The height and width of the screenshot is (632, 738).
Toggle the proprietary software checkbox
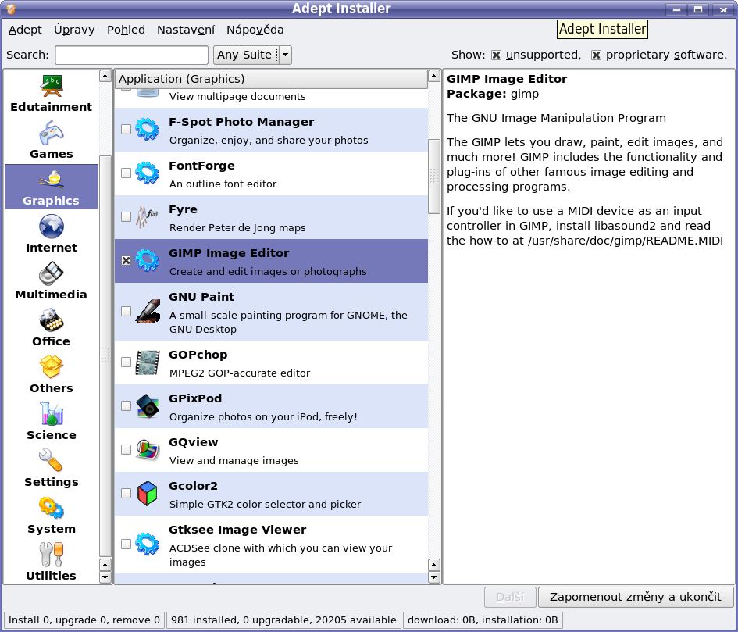[596, 55]
